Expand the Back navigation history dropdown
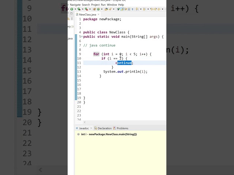 click(x=163, y=9)
